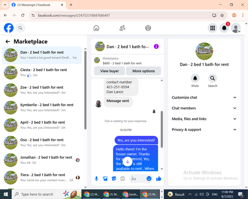Open Zoe's chat in the list
248x199 pixels.
(42, 90)
